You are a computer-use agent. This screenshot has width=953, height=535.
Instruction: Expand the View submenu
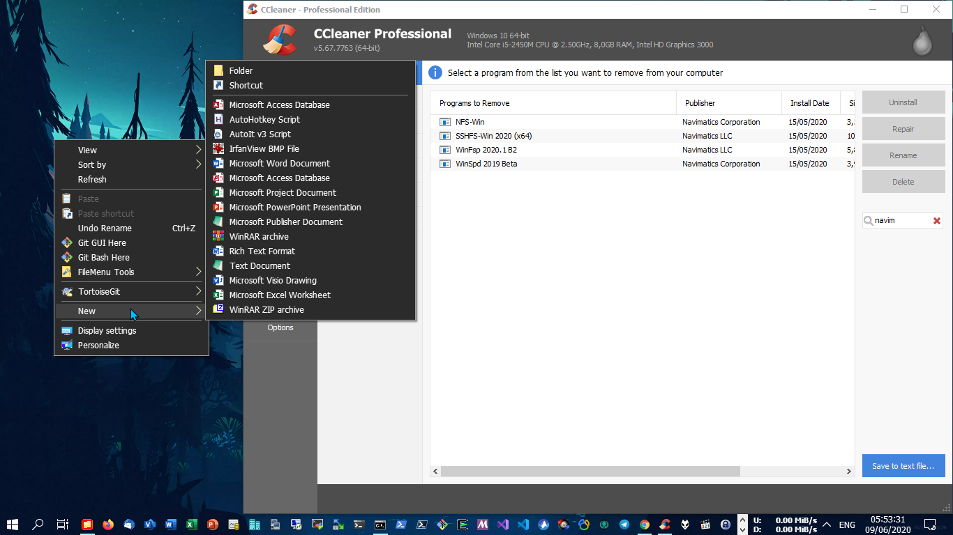click(x=131, y=150)
